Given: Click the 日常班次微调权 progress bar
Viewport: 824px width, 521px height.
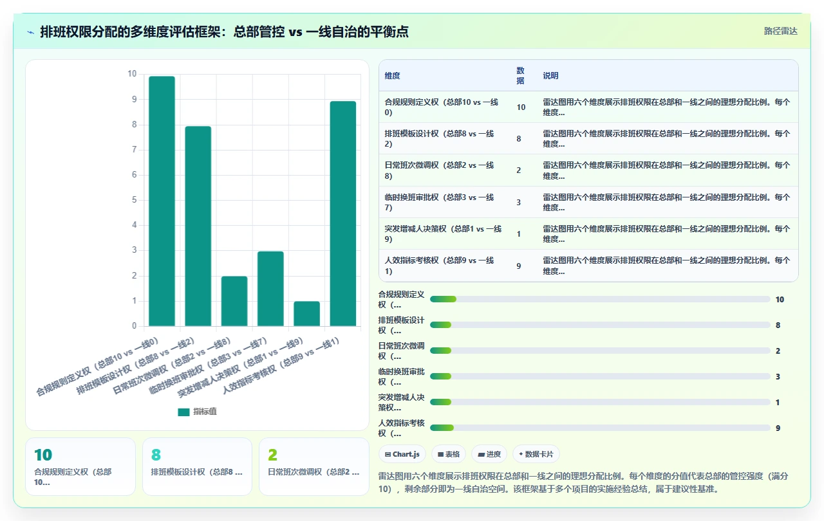Looking at the screenshot, I should click(600, 351).
